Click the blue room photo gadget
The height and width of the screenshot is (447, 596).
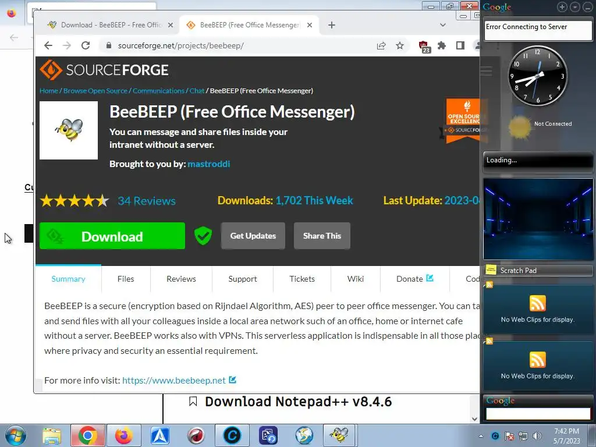click(538, 219)
